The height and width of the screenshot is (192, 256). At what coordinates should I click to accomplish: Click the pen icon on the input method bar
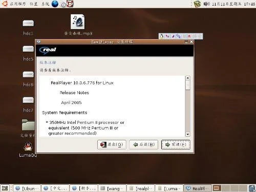(x=173, y=36)
